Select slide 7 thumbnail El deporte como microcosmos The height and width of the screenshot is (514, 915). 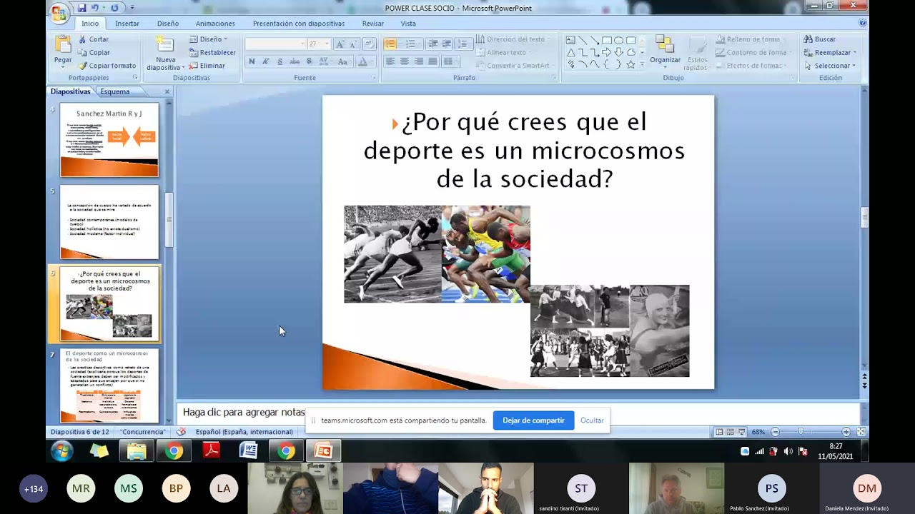click(x=109, y=385)
